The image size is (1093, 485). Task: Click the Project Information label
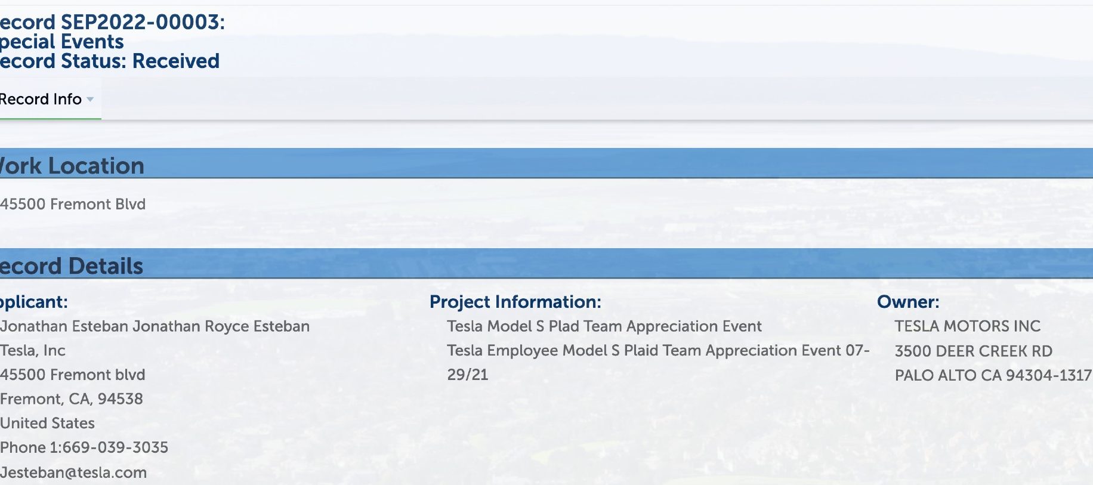[x=515, y=302]
